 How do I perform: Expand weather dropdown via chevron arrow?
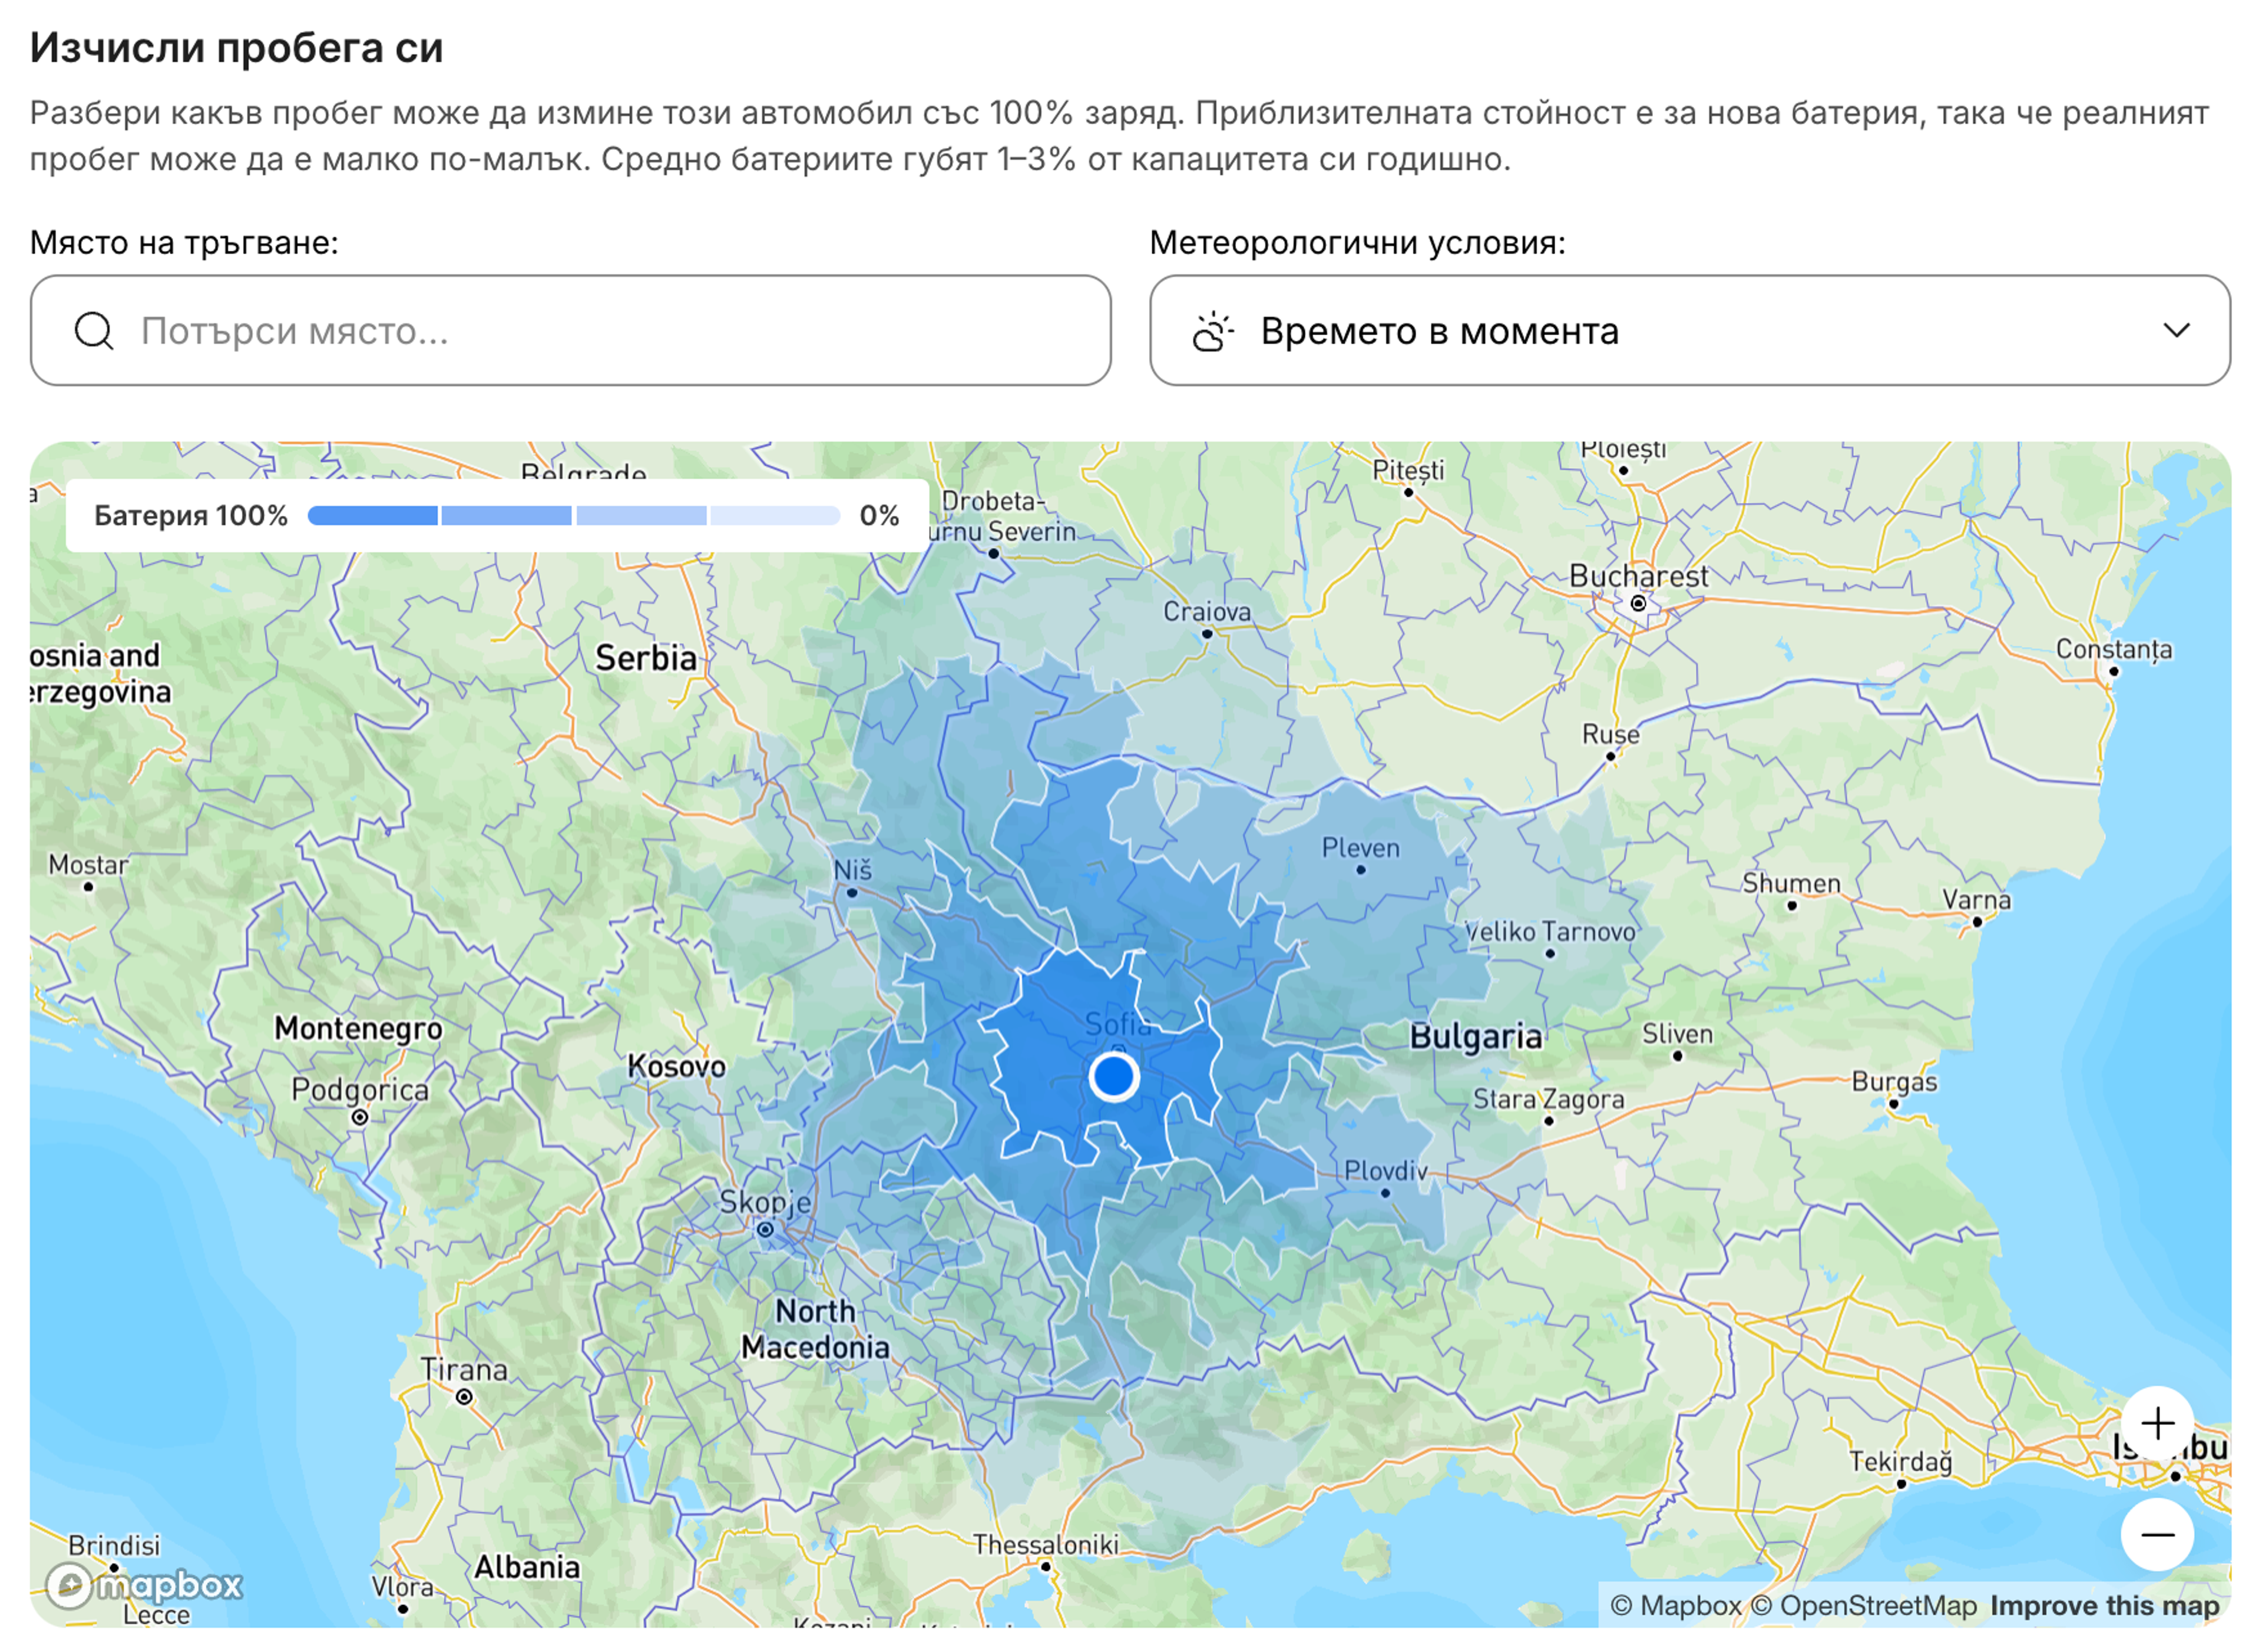click(x=2177, y=331)
